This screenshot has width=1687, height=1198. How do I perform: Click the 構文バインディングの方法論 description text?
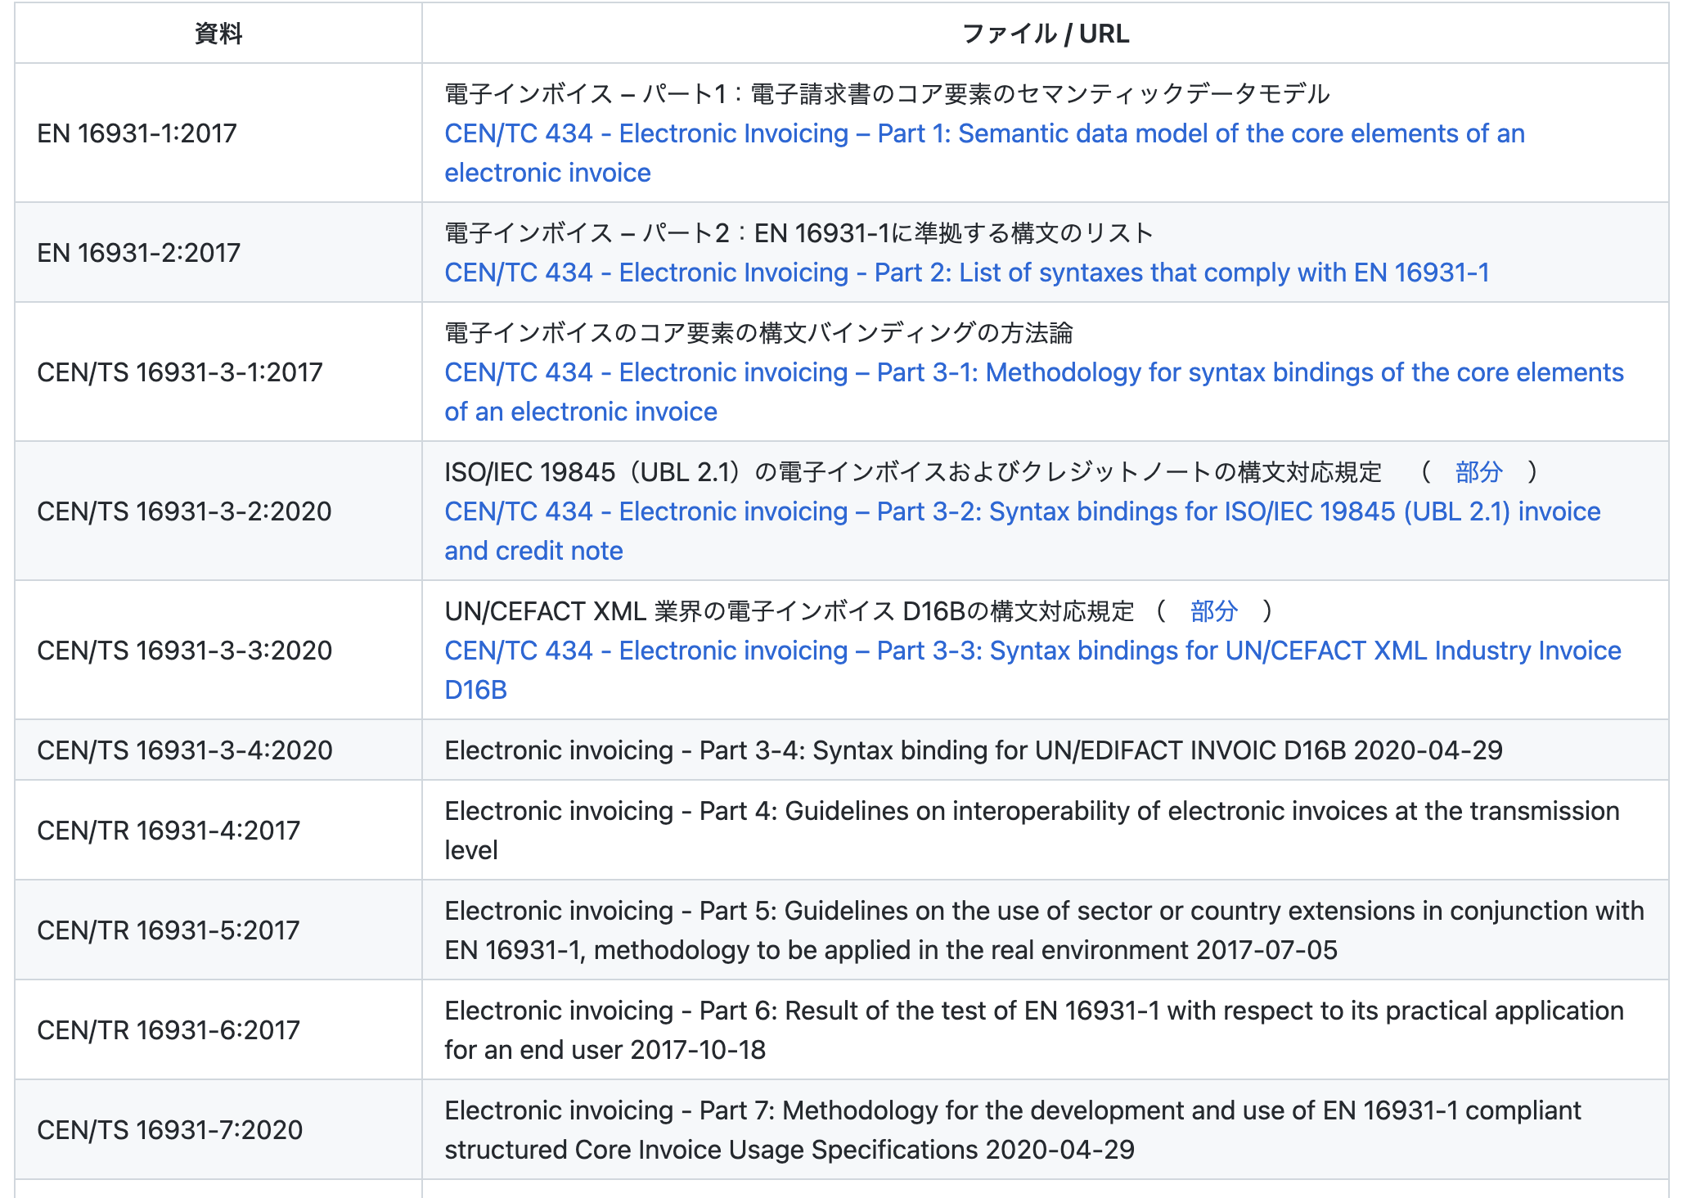pyautogui.click(x=758, y=333)
